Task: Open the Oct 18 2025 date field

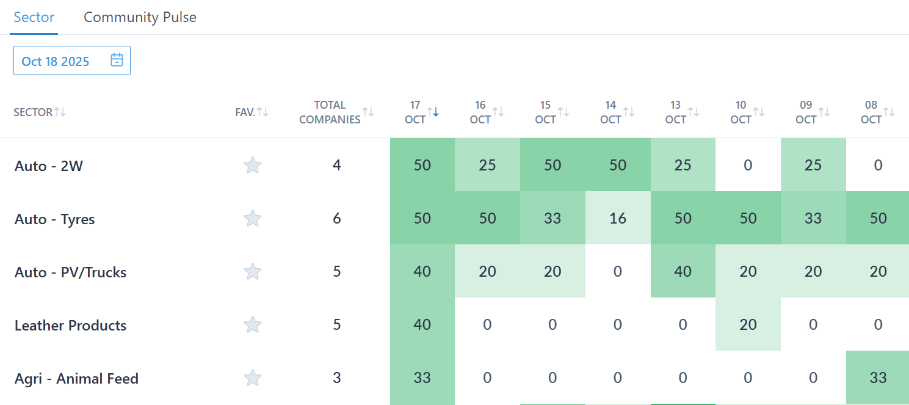Action: pos(56,61)
